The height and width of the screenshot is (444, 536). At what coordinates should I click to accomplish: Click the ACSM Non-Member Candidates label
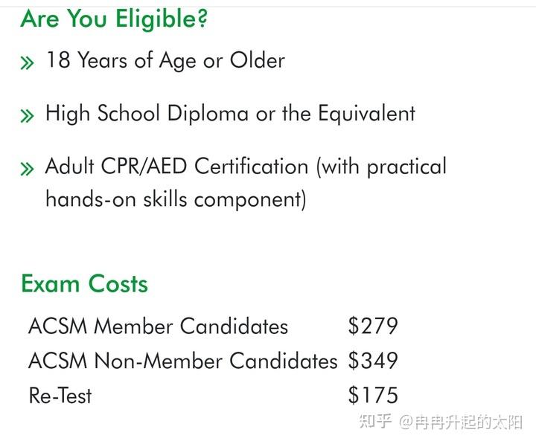(183, 361)
